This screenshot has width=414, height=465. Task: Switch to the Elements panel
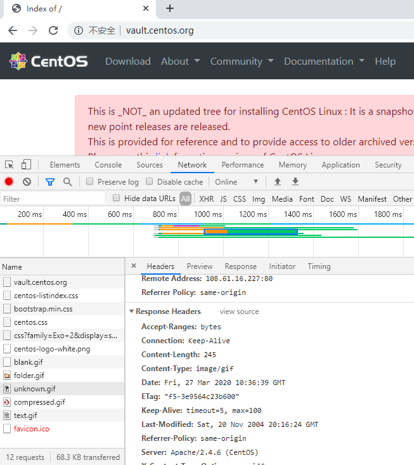pos(65,165)
